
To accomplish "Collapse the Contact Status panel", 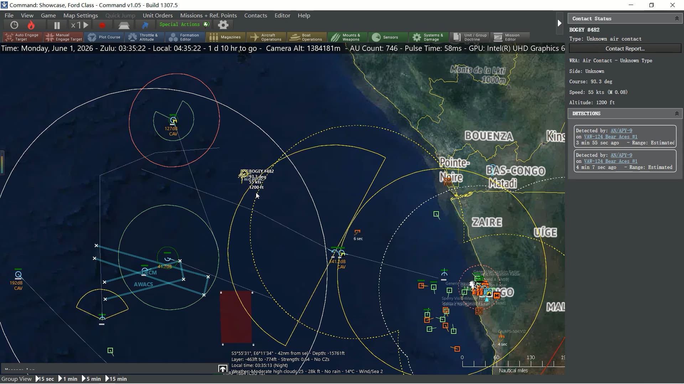I will coord(677,18).
